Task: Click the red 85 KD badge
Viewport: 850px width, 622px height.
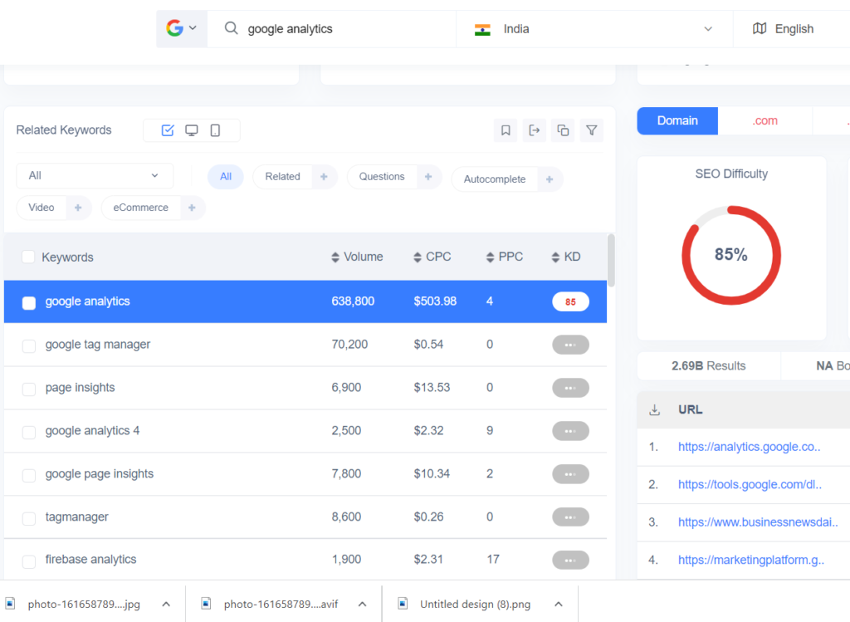Action: click(x=570, y=302)
